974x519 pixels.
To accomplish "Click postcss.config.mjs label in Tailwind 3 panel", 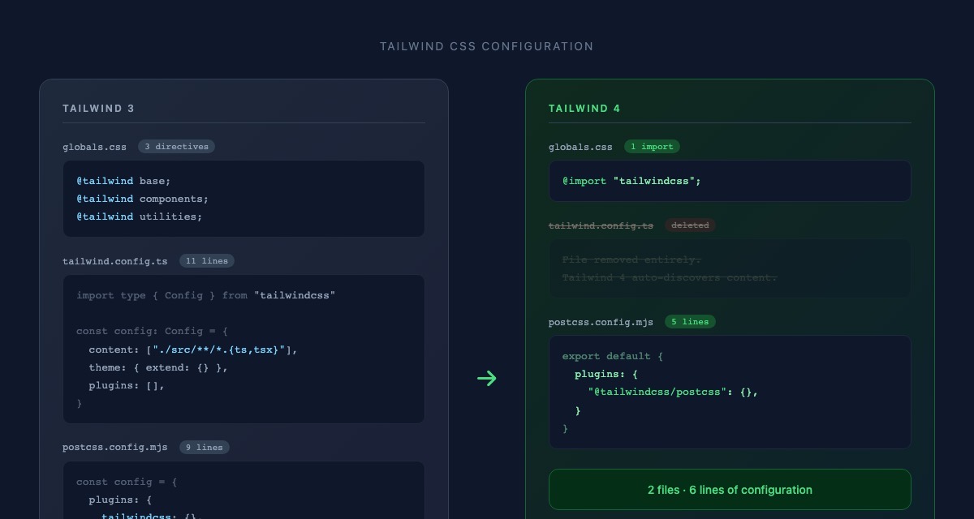I will (x=115, y=448).
